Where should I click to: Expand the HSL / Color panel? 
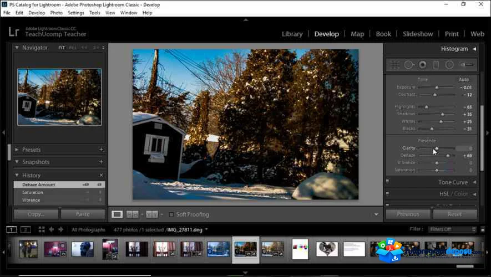click(x=474, y=194)
